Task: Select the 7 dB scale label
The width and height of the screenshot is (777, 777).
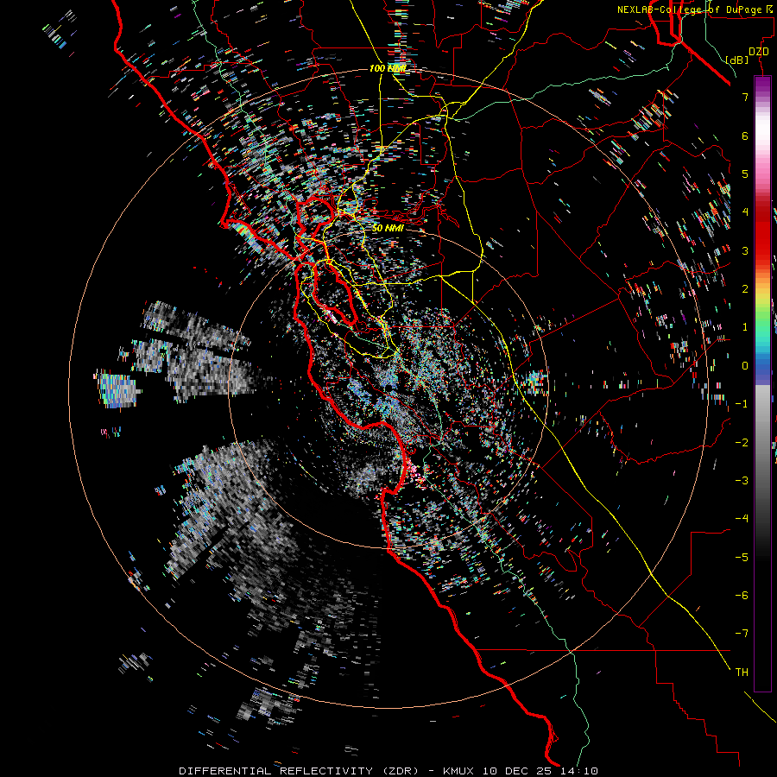Action: [x=745, y=97]
